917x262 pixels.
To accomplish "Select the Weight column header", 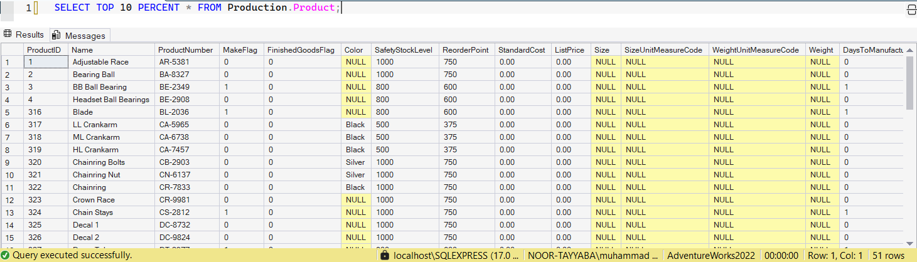I will [822, 50].
